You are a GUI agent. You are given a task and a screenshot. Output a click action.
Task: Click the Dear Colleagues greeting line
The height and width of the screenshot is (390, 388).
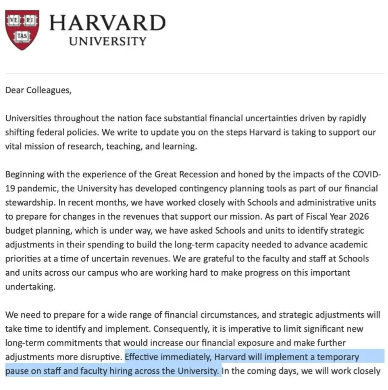coord(38,90)
